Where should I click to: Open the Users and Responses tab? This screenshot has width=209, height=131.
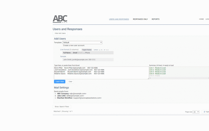119,19
